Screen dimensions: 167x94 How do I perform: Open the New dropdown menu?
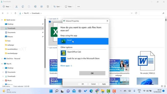(x=7, y=7)
